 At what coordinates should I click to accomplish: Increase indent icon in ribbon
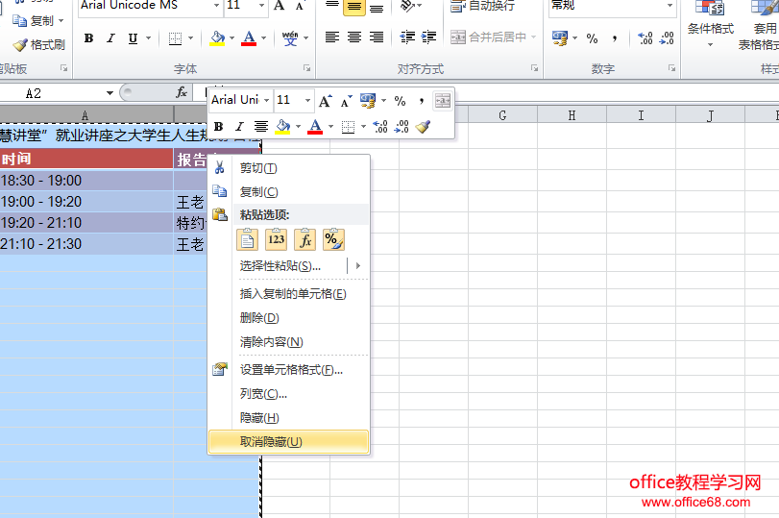click(x=428, y=37)
